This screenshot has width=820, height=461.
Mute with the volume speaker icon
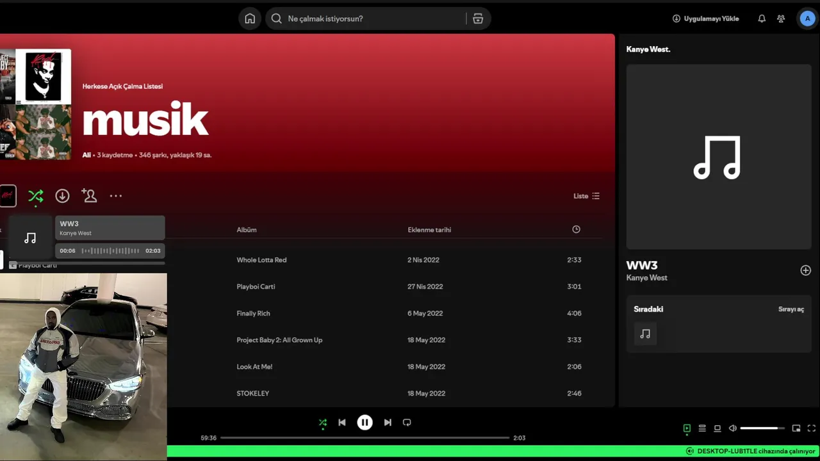coord(733,428)
